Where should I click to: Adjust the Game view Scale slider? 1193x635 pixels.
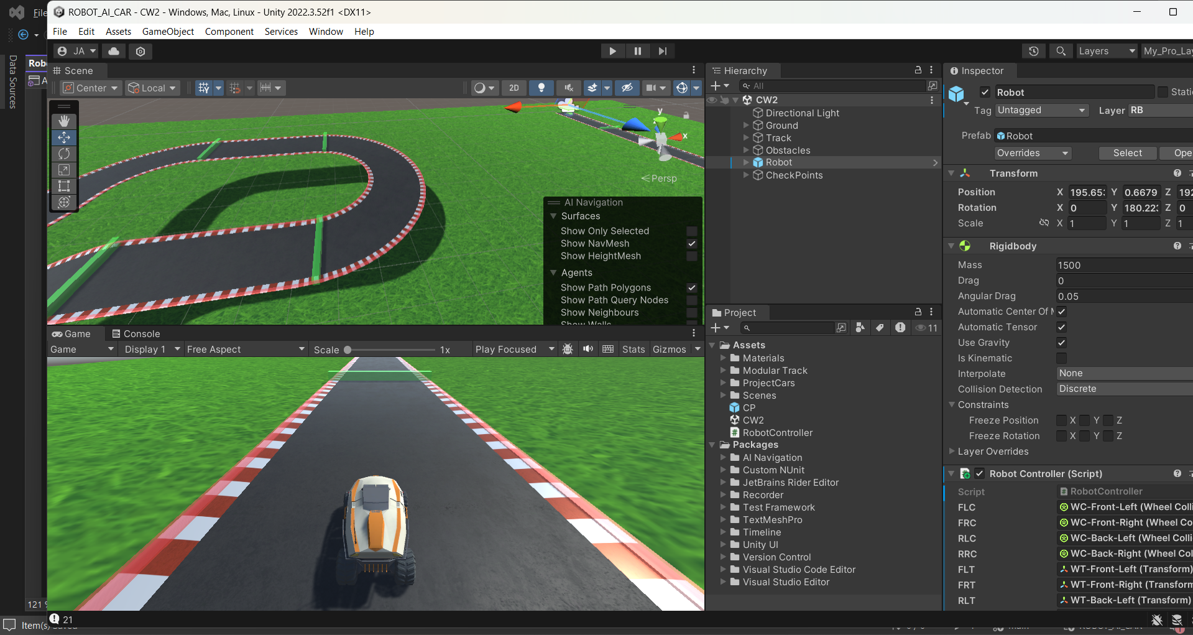(x=348, y=350)
